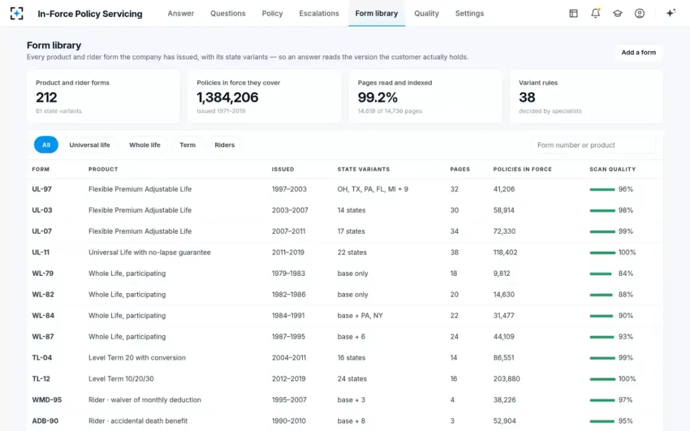
Task: Filter by Term forms
Action: [187, 145]
